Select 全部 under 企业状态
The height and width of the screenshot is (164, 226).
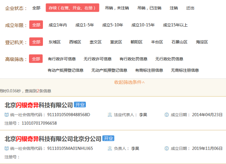[36, 8]
